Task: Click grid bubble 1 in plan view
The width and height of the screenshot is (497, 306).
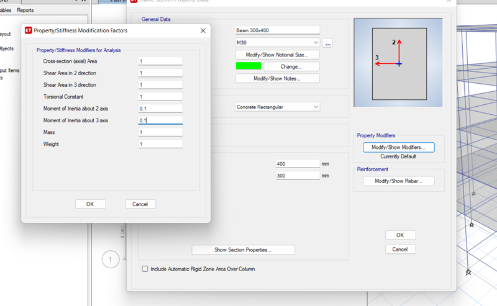Action: tap(111, 259)
